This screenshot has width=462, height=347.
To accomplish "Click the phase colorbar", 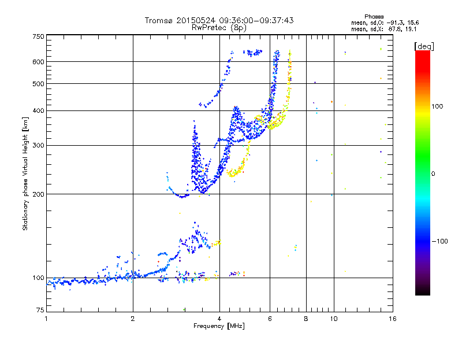I will tap(423, 173).
